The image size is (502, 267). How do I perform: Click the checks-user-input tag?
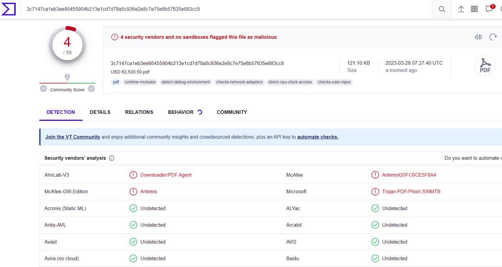335,82
